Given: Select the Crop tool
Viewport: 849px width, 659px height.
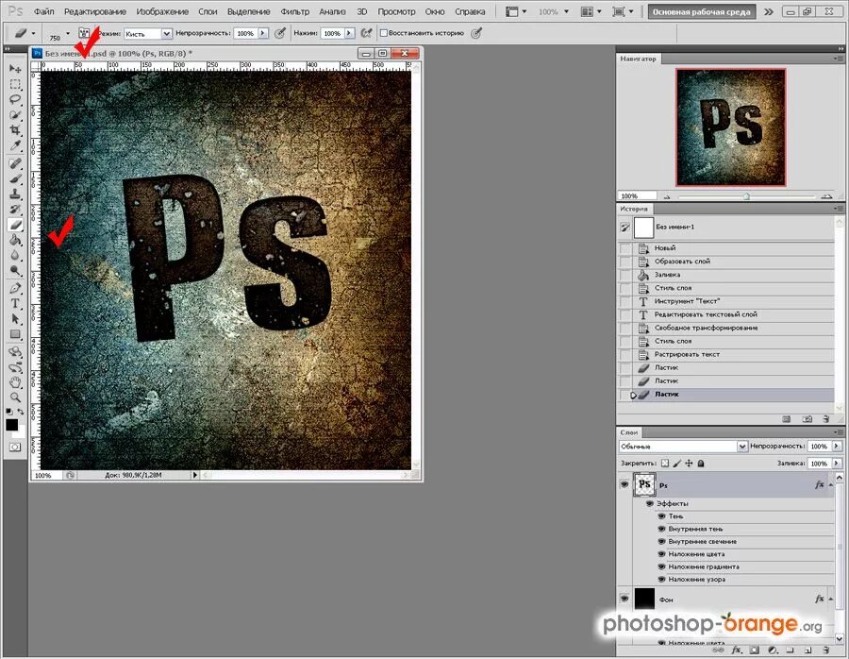Looking at the screenshot, I should pos(15,130).
